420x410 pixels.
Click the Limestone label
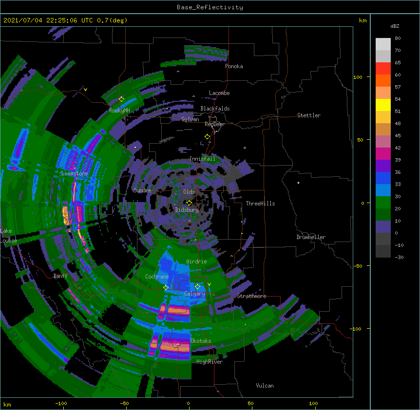pos(75,173)
